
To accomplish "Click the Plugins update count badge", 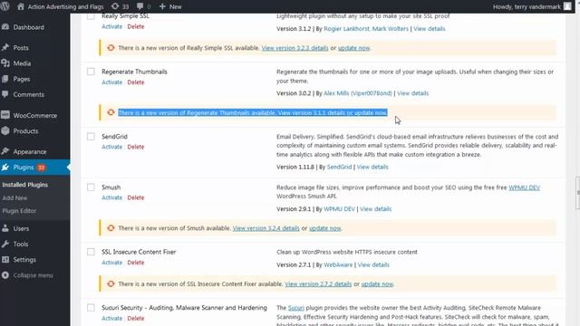I will point(41,168).
